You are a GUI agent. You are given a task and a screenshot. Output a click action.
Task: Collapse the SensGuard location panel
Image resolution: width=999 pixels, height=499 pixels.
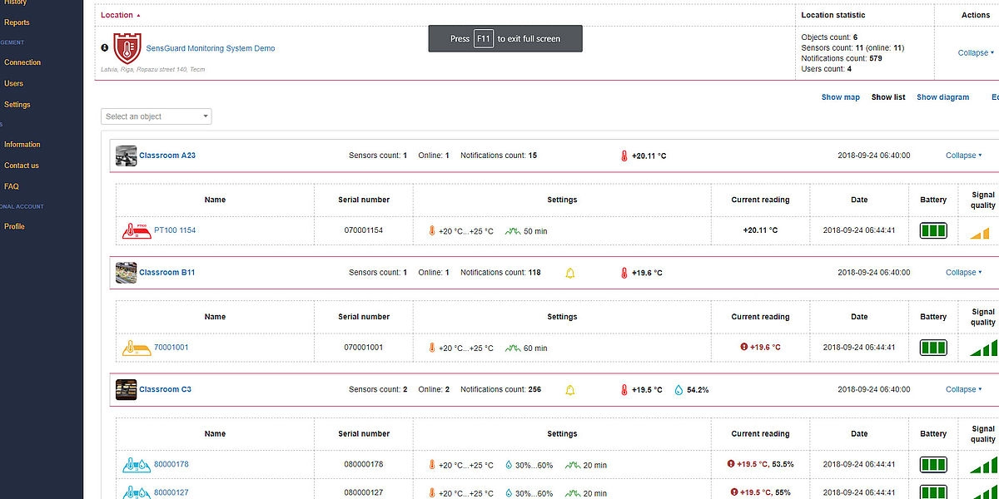(976, 52)
